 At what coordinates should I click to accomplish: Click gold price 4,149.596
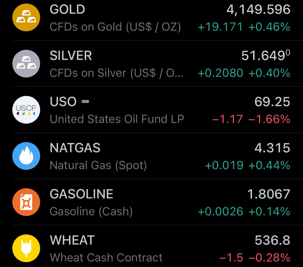point(258,10)
